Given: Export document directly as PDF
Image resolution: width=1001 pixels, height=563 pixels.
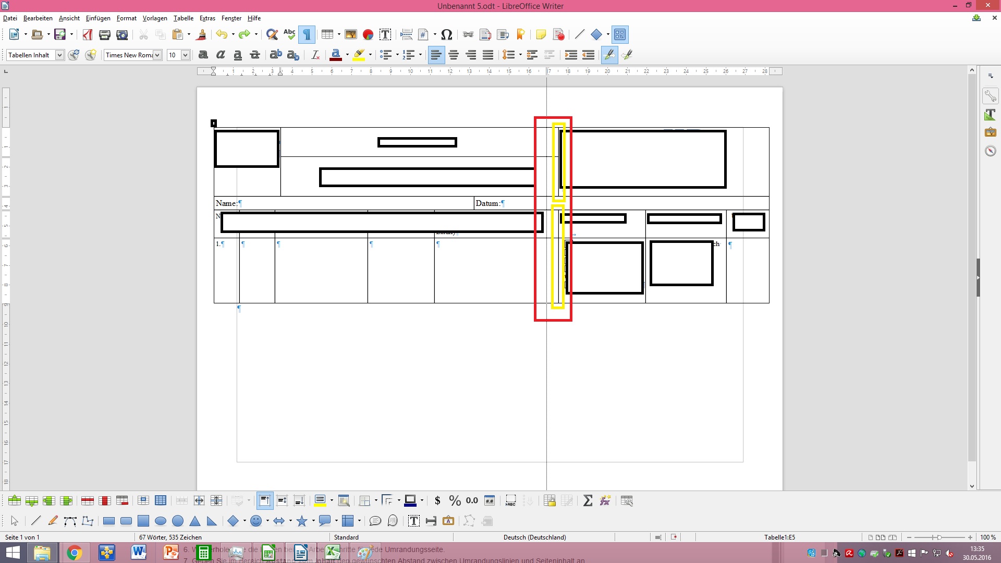Looking at the screenshot, I should pyautogui.click(x=88, y=34).
